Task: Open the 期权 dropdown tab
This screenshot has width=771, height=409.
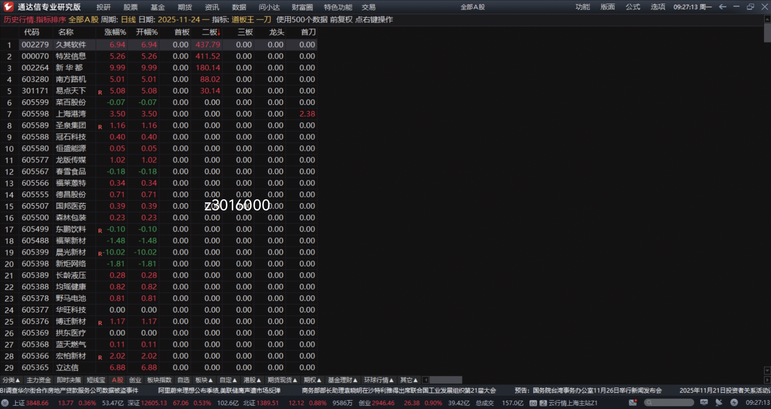Action: (x=313, y=380)
